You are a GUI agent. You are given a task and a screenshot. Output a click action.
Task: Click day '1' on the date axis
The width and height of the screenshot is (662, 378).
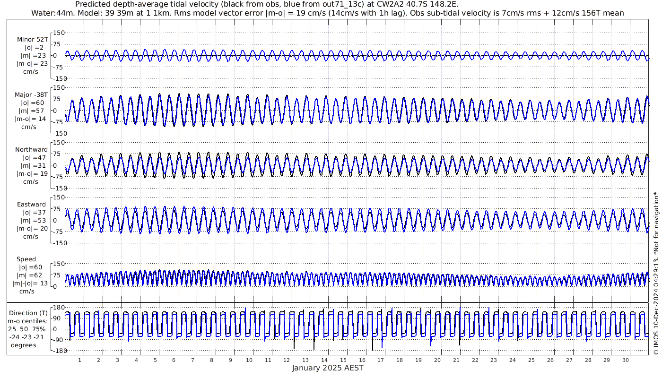tap(79, 360)
